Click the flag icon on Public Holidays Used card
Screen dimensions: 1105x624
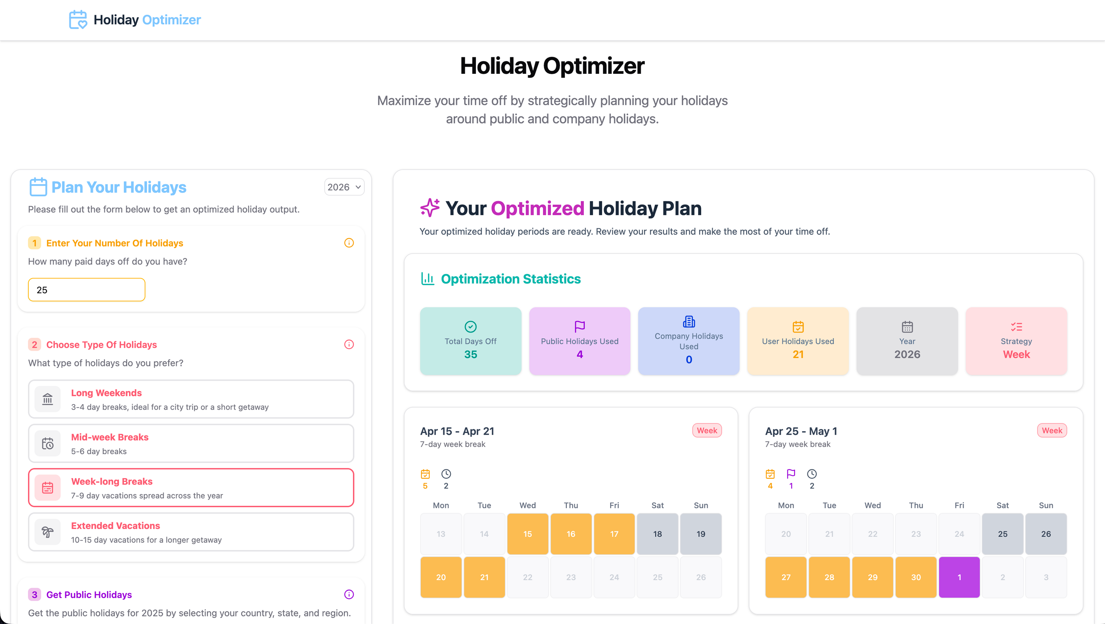(x=580, y=326)
